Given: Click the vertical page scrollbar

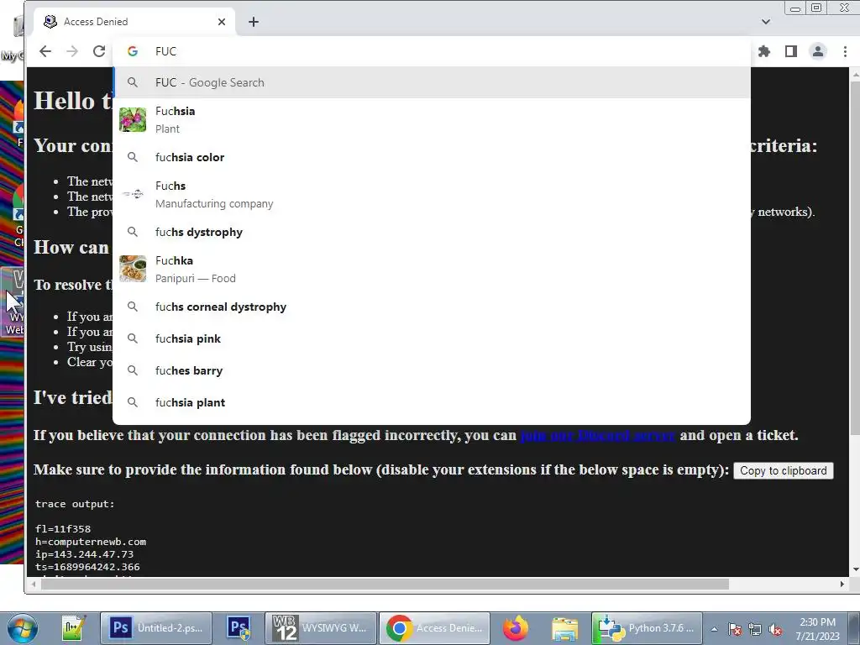Looking at the screenshot, I should coord(854,258).
